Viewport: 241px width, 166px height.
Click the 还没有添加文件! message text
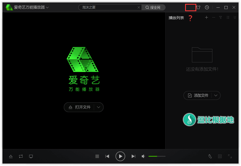click(x=202, y=69)
